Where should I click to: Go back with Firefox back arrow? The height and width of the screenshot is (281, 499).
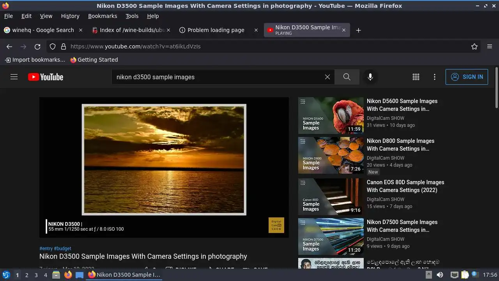(9, 46)
